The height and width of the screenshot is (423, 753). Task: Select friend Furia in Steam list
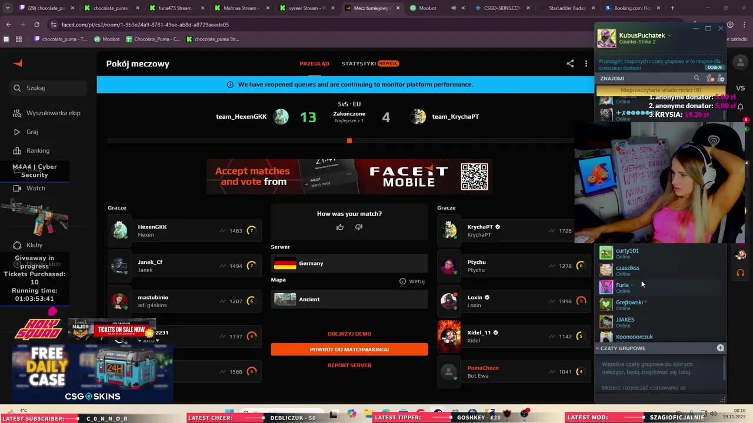pyautogui.click(x=660, y=287)
